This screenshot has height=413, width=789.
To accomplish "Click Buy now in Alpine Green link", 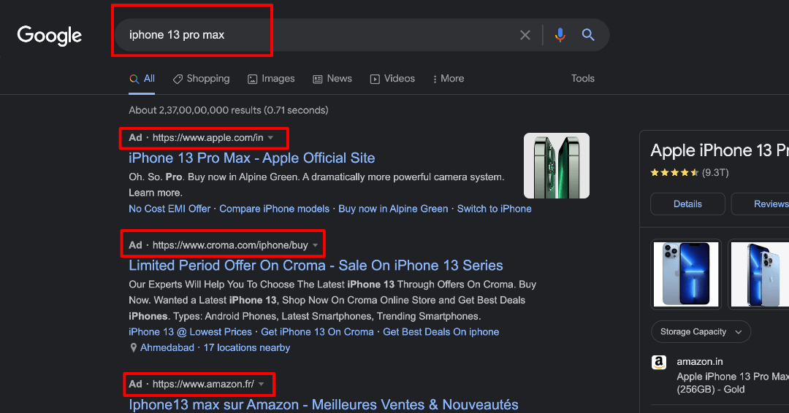I will 393,209.
